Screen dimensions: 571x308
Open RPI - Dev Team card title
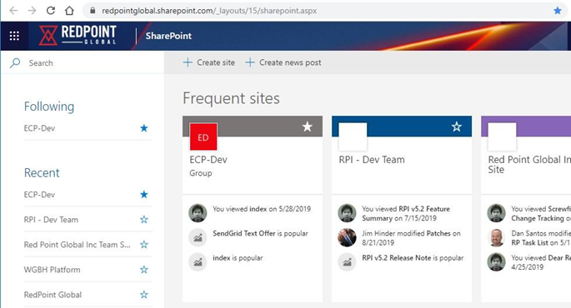[x=372, y=160]
